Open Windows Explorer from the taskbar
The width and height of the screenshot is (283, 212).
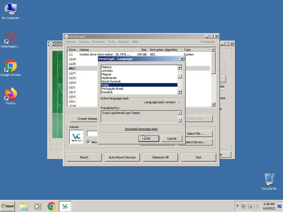[24, 206]
